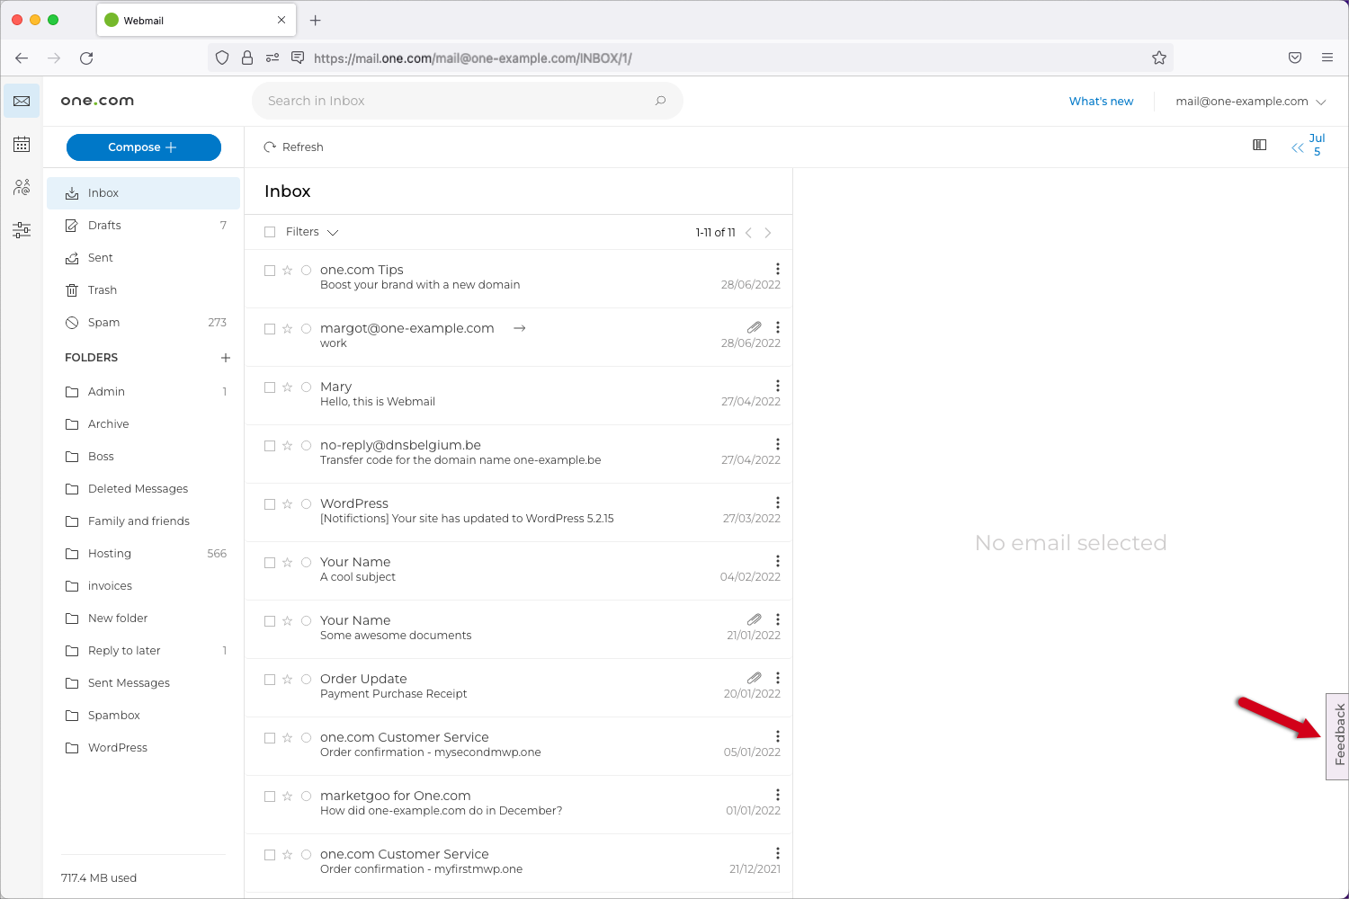Expand the Filters dropdown
This screenshot has width=1349, height=899.
pos(312,232)
